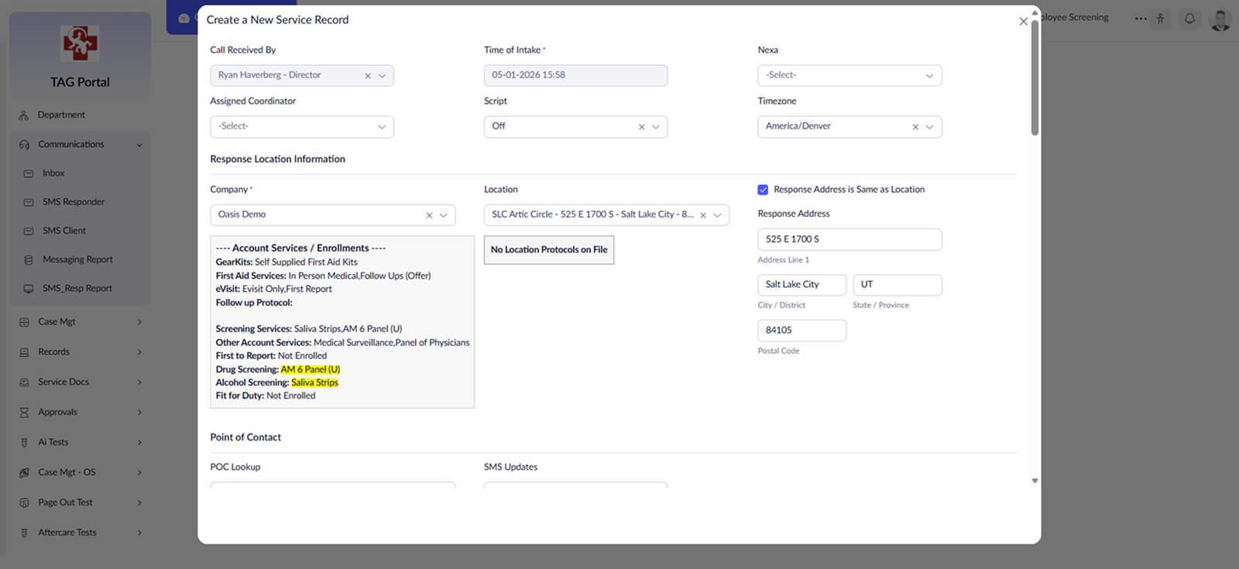The width and height of the screenshot is (1239, 569).
Task: Open TAG Portal logo home
Action: tap(80, 43)
